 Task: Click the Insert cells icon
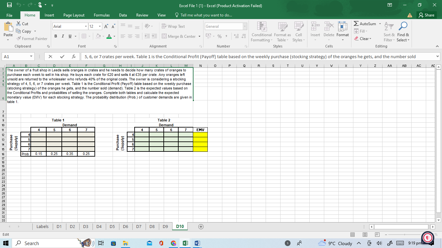coord(315,27)
